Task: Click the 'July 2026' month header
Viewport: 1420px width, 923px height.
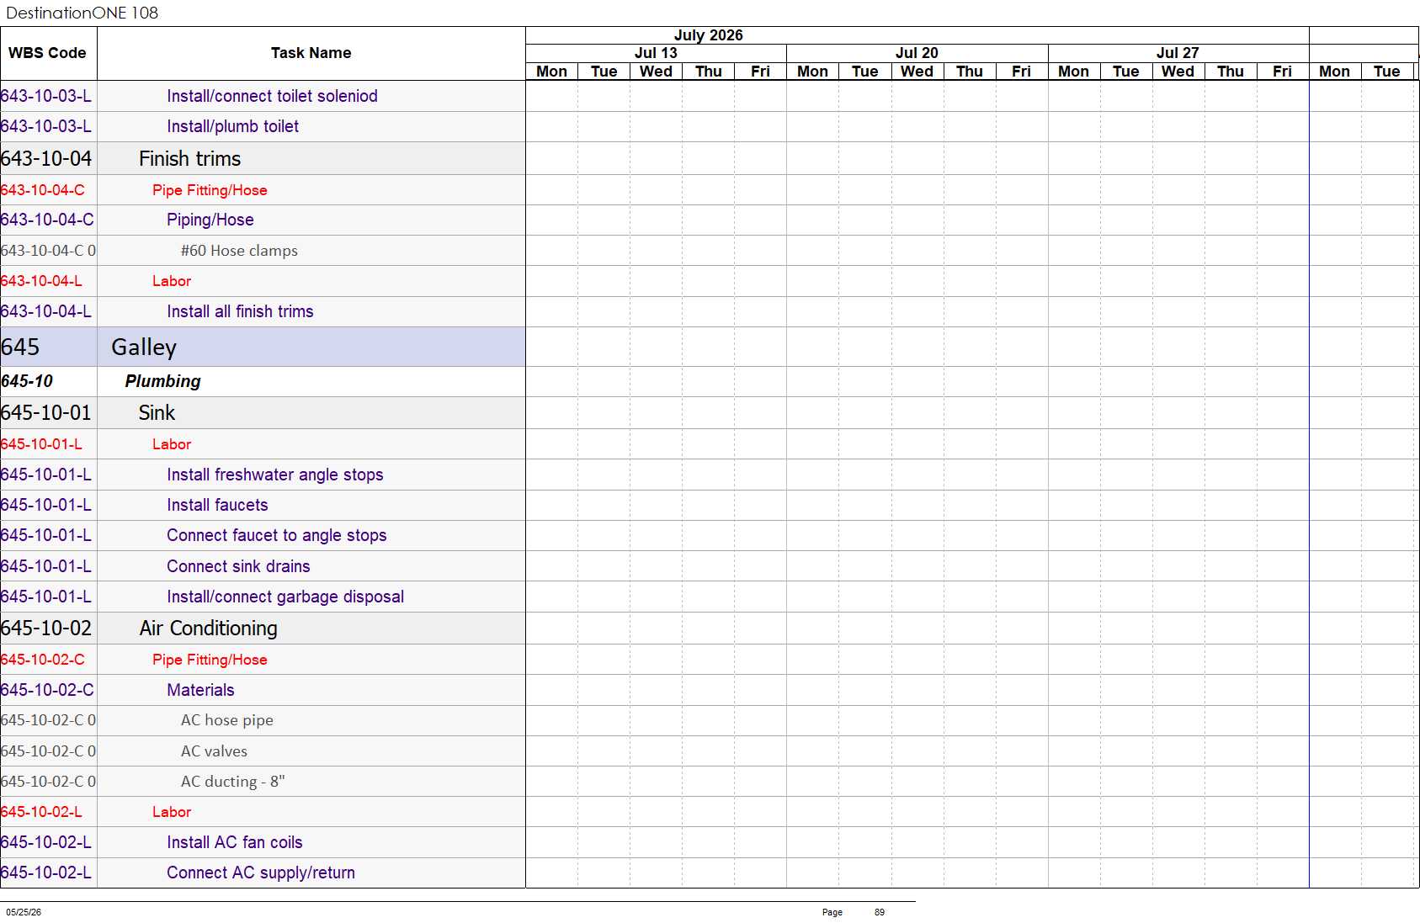Action: coord(708,35)
